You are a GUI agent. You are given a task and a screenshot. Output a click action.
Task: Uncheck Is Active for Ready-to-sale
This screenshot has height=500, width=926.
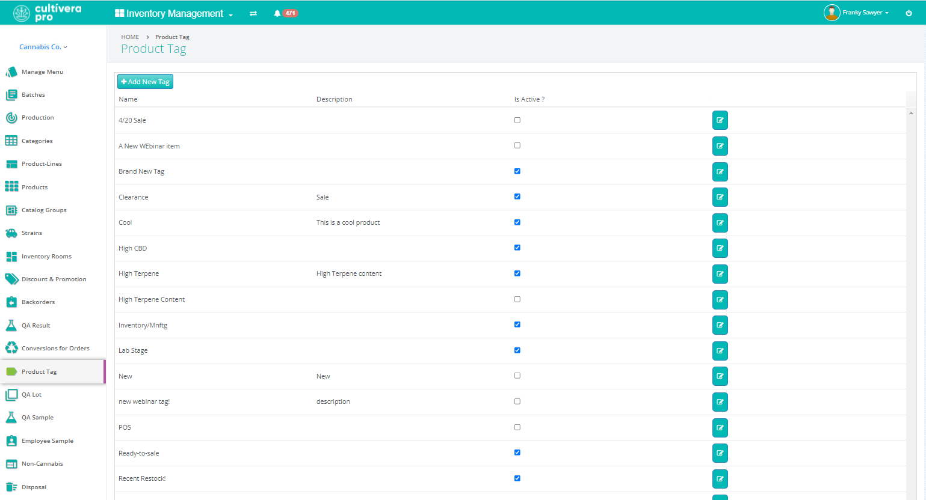click(517, 453)
